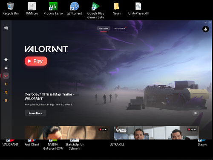
Task: Select the Recycle Bin desktop icon
Action: coord(11,9)
